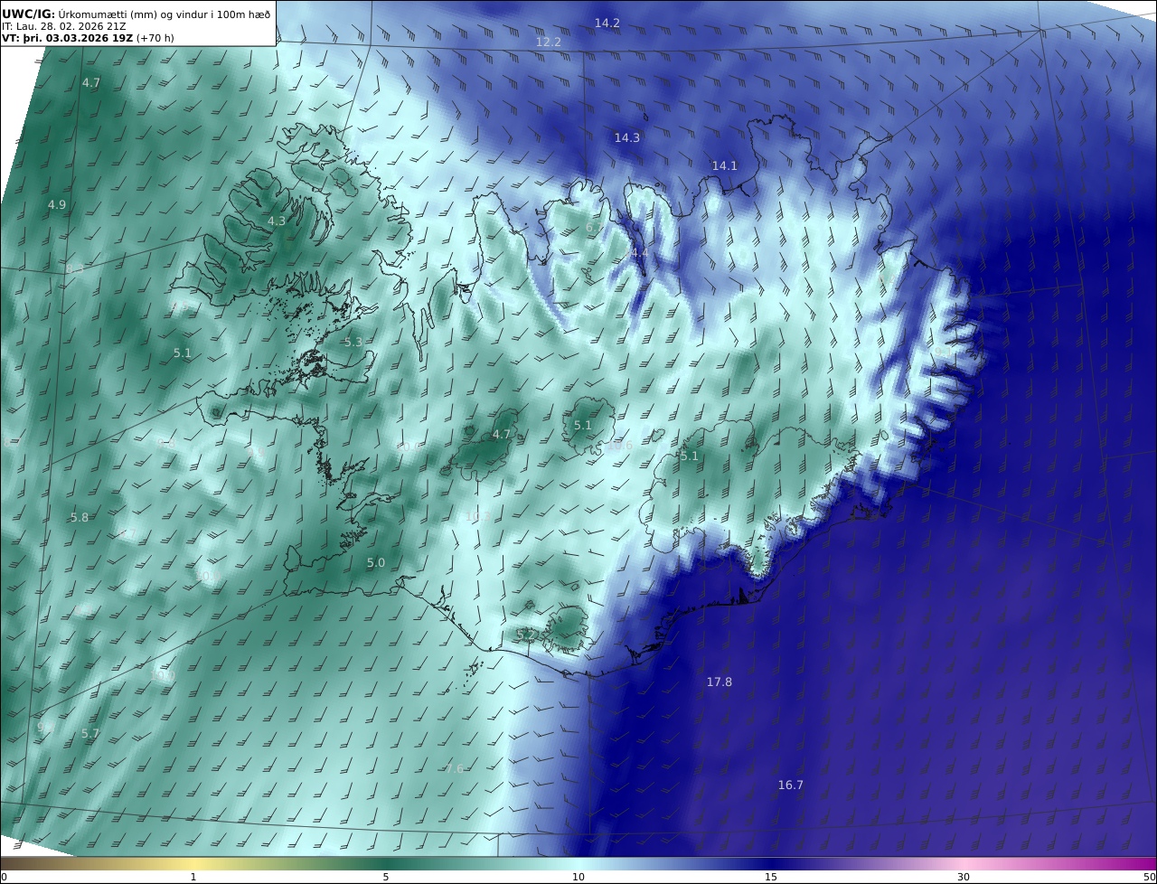Screen dimensions: 1157x884
Task: Click the 14.3 precipitation value
Action: (x=627, y=137)
